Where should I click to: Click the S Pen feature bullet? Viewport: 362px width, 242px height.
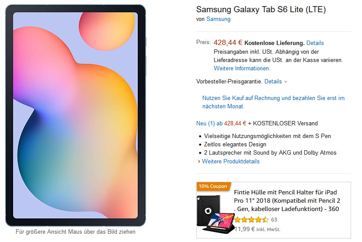[x=268, y=136]
